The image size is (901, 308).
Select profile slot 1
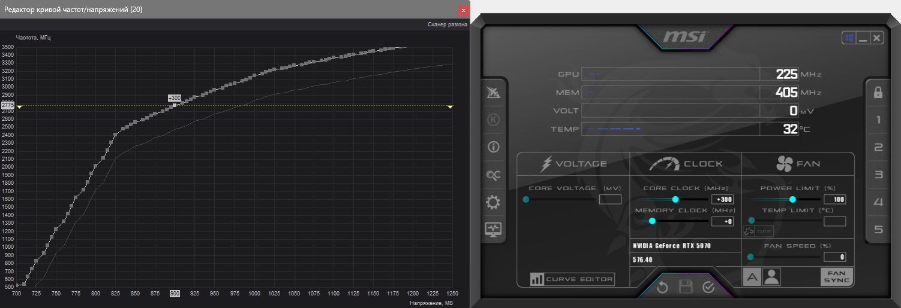tap(878, 120)
